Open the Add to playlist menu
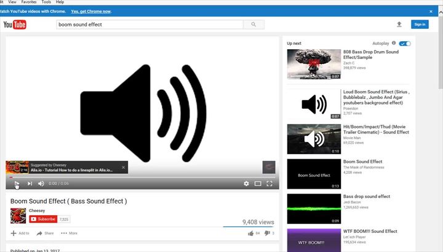 (x=20, y=234)
